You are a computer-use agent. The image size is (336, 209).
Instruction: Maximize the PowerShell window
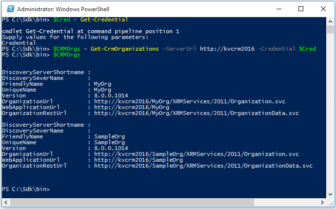pyautogui.click(x=300, y=9)
